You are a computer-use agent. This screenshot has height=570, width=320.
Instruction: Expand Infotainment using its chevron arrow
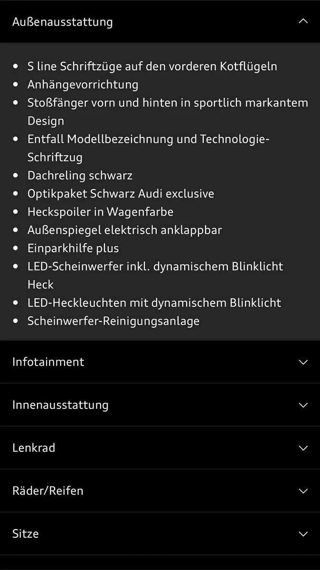point(303,362)
